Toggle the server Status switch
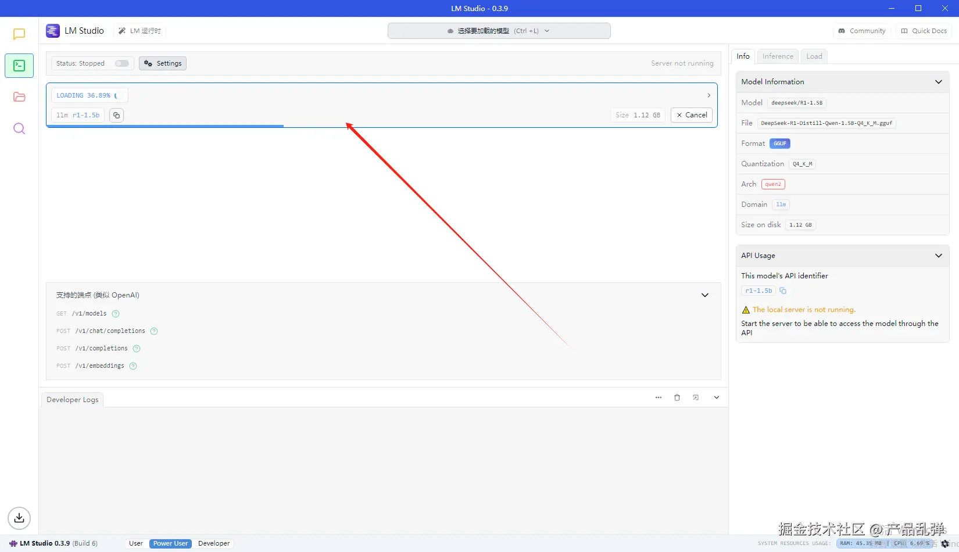Image resolution: width=959 pixels, height=552 pixels. (x=122, y=63)
